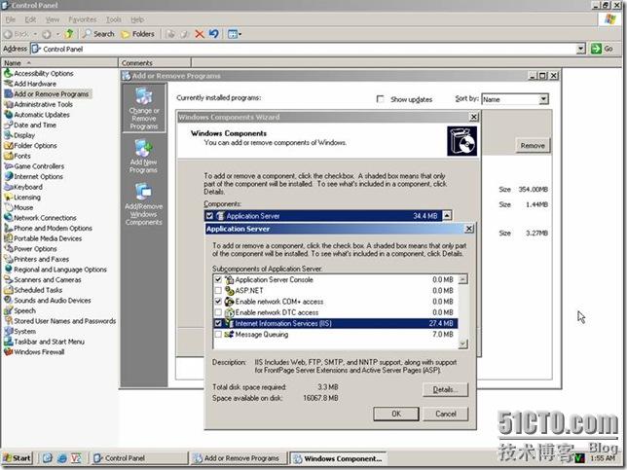Viewport: 627px width, 470px height.
Task: Sort by the Name column header
Action: pos(59,62)
